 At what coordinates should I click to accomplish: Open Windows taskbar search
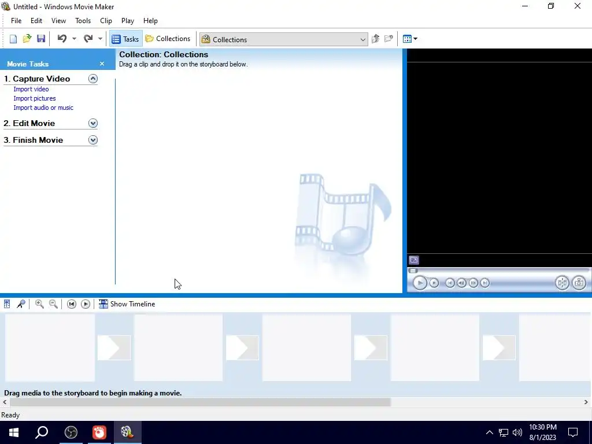(x=42, y=432)
